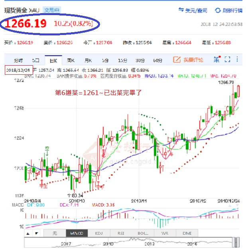
Task: Switch to the 15分 chart tab
Action: (x=122, y=60)
